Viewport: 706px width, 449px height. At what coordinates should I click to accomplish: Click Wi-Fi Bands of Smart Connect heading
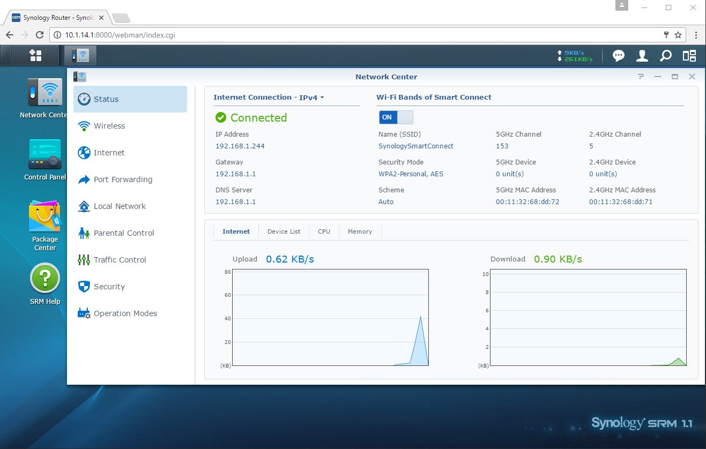[x=434, y=98]
